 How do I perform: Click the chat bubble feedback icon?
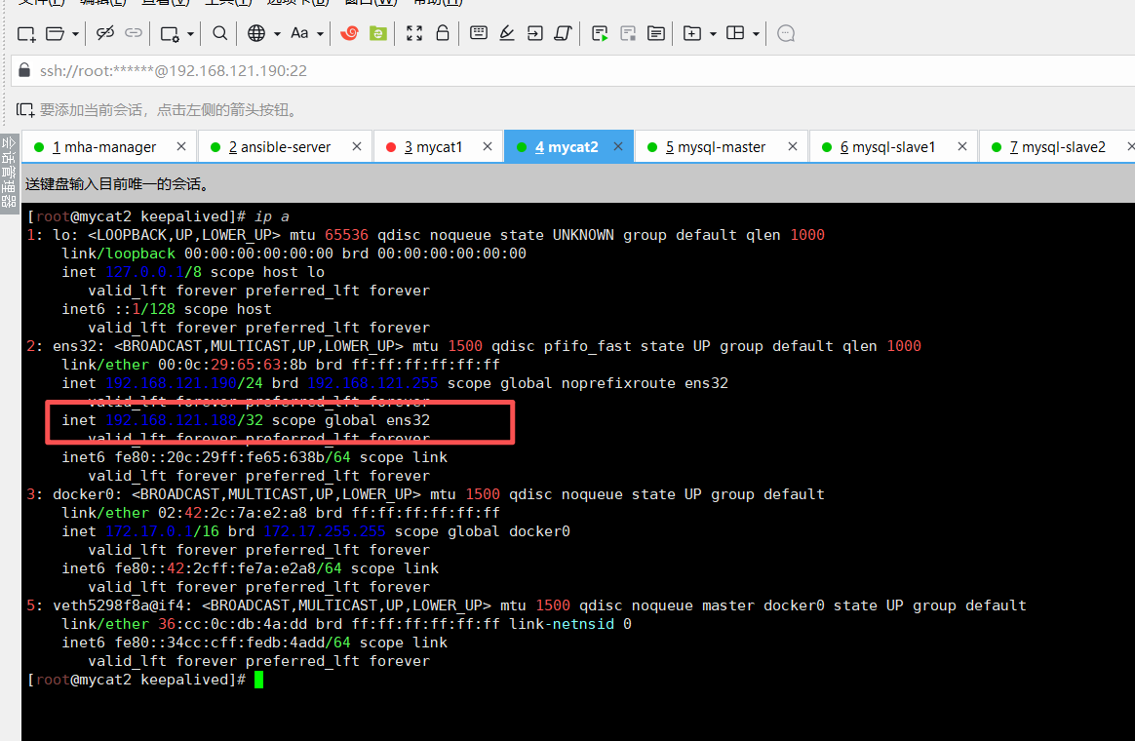click(x=786, y=33)
